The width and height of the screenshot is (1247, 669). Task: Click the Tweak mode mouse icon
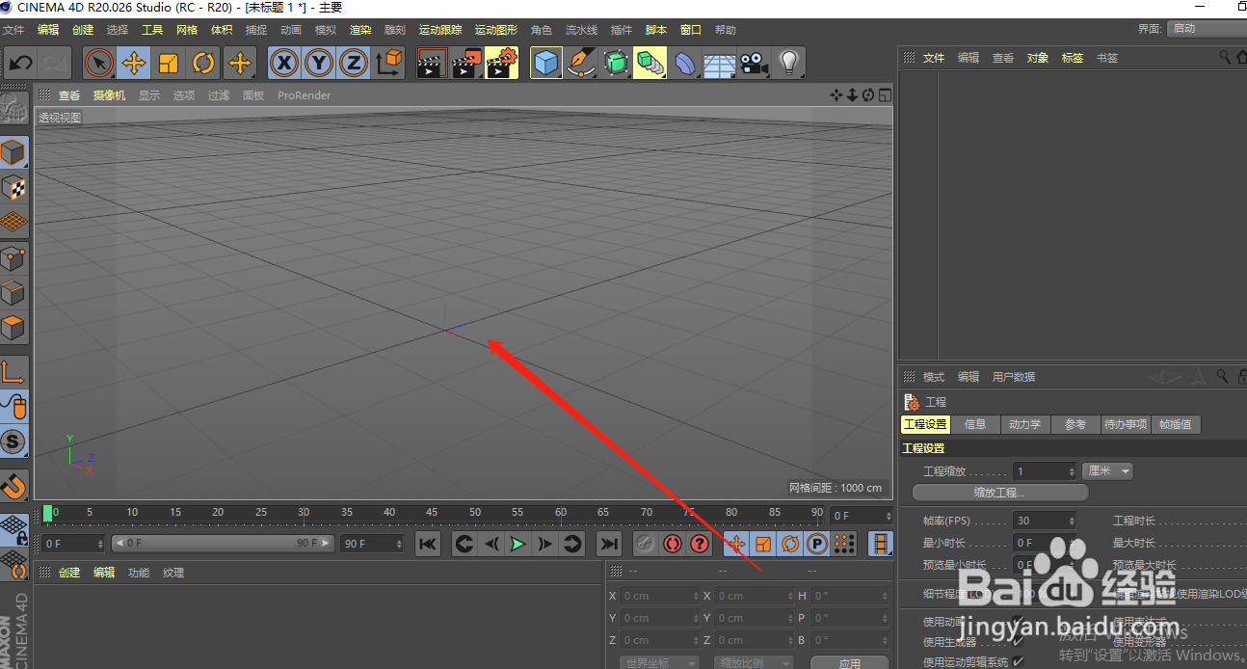point(13,407)
